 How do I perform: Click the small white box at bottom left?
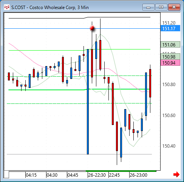[6, 174]
